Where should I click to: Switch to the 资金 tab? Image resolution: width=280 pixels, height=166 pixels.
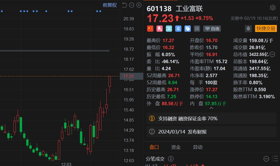click(176, 147)
